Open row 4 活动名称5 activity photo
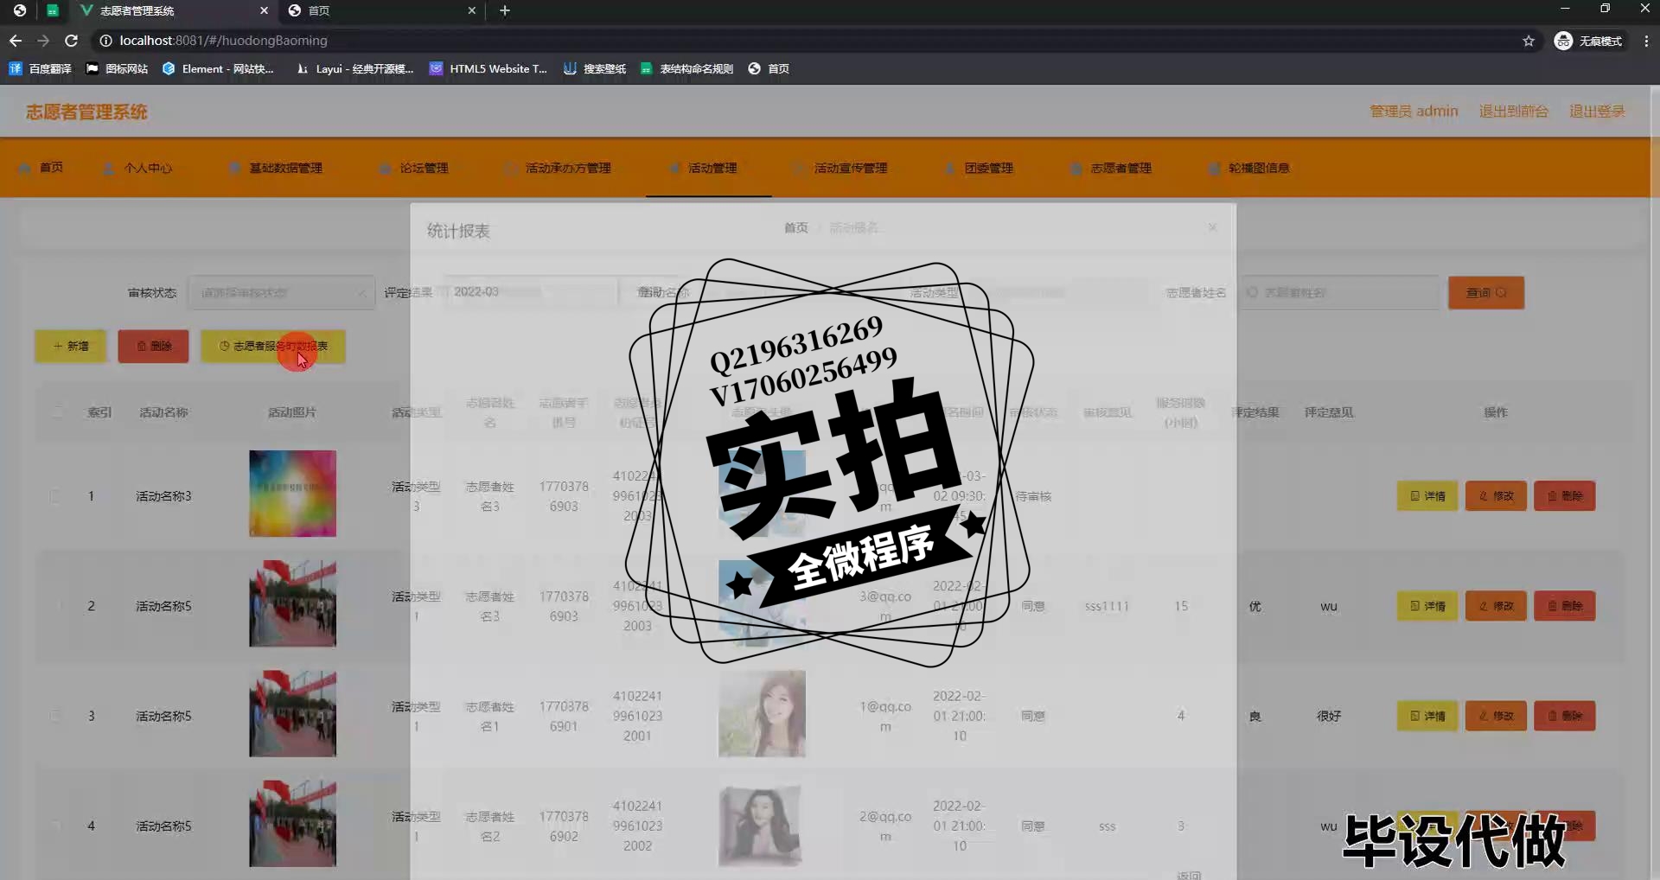The image size is (1660, 880). coord(292,824)
